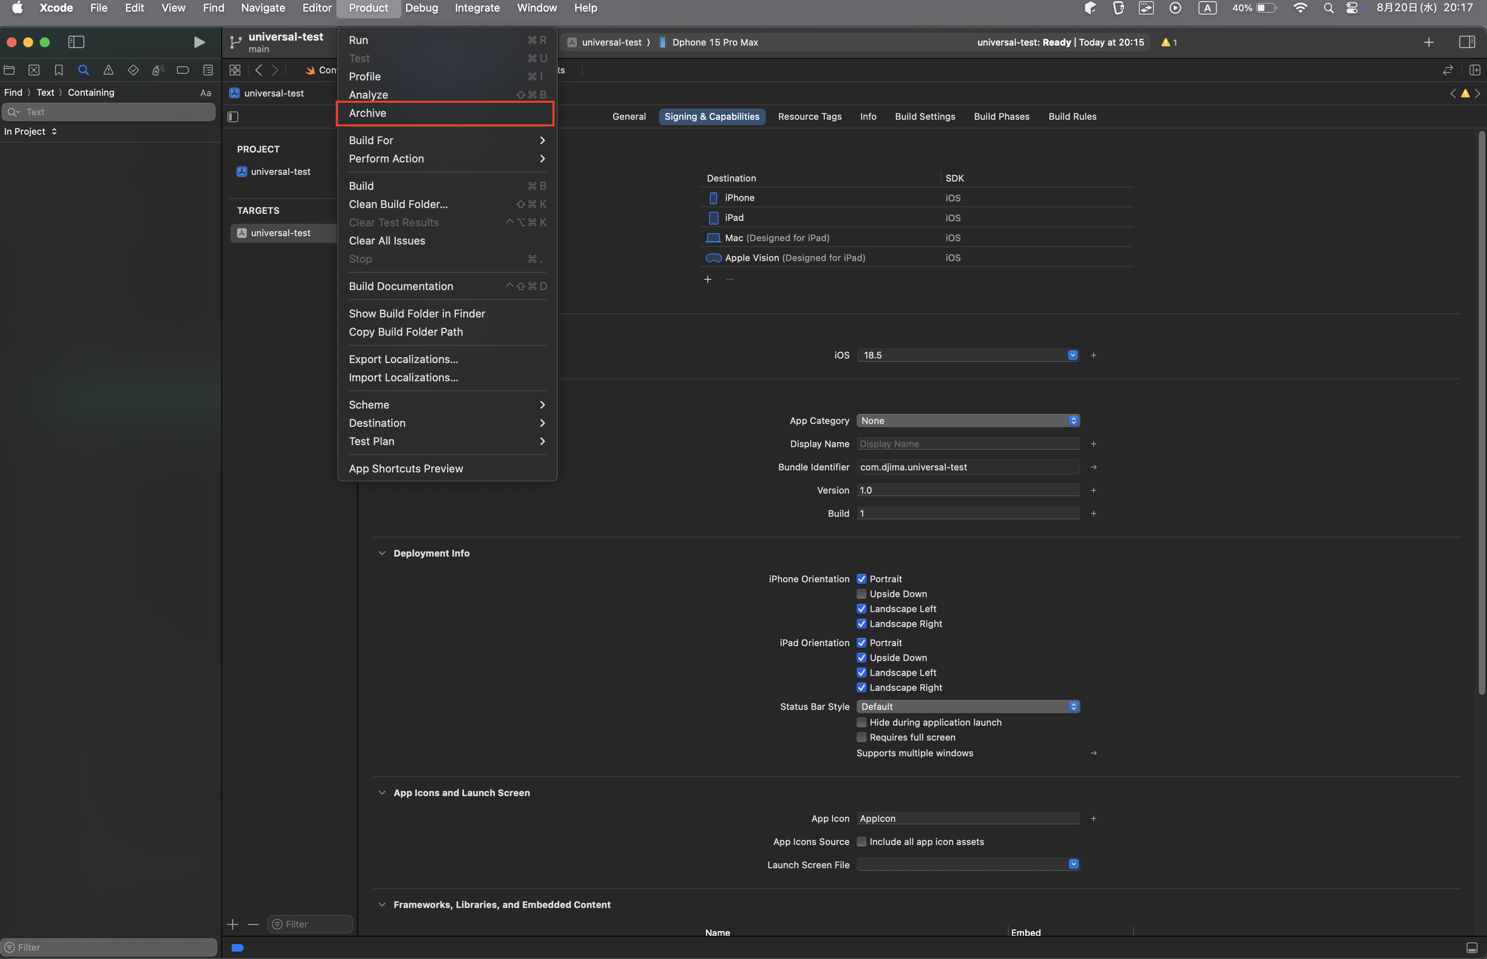The image size is (1487, 959).
Task: Click the Run play button in toolbar
Action: tap(199, 42)
